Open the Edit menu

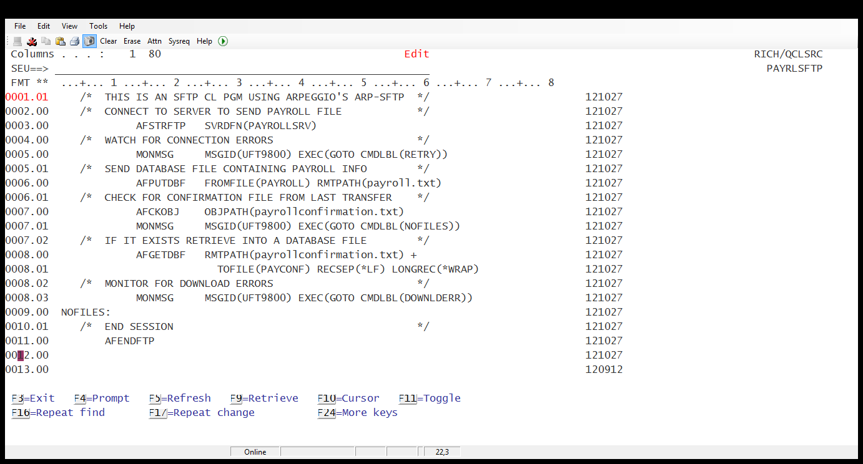[x=44, y=26]
